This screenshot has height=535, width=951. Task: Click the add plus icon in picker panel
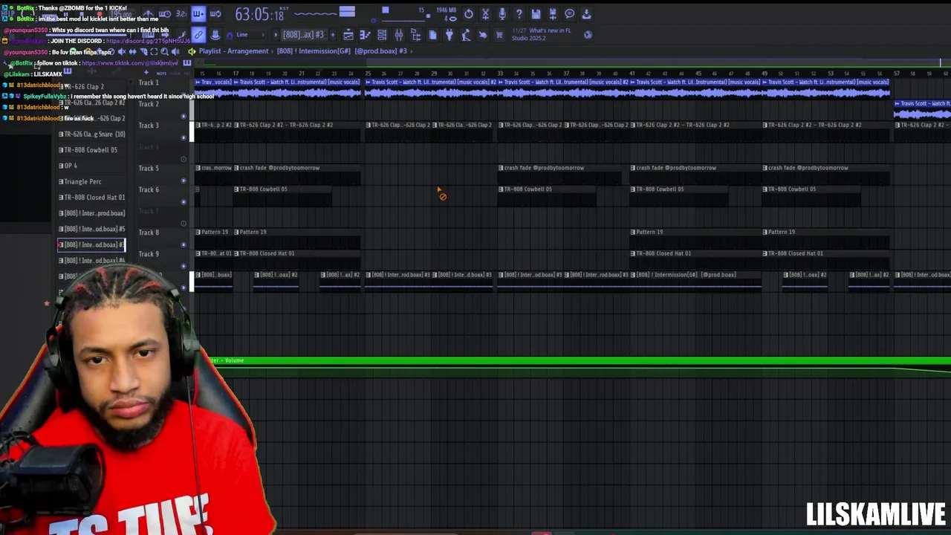pos(146,73)
